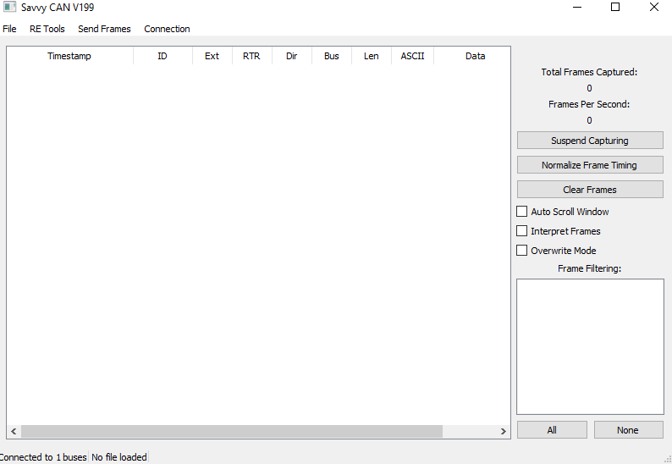Click the 'Frame Filtering:' label
The image size is (672, 464).
[589, 268]
